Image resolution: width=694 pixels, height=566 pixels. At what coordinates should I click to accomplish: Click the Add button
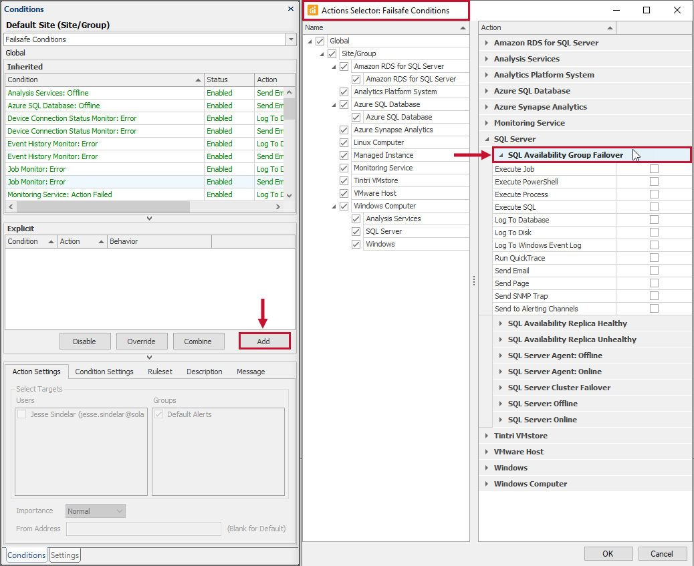(x=264, y=341)
